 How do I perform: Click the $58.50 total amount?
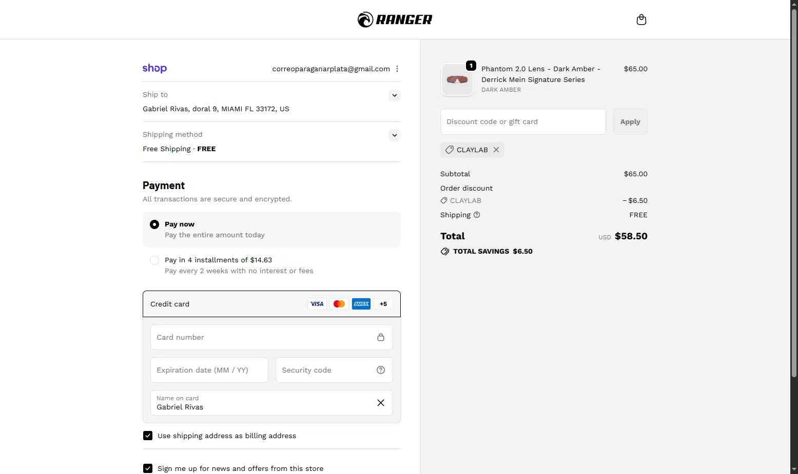click(x=631, y=236)
